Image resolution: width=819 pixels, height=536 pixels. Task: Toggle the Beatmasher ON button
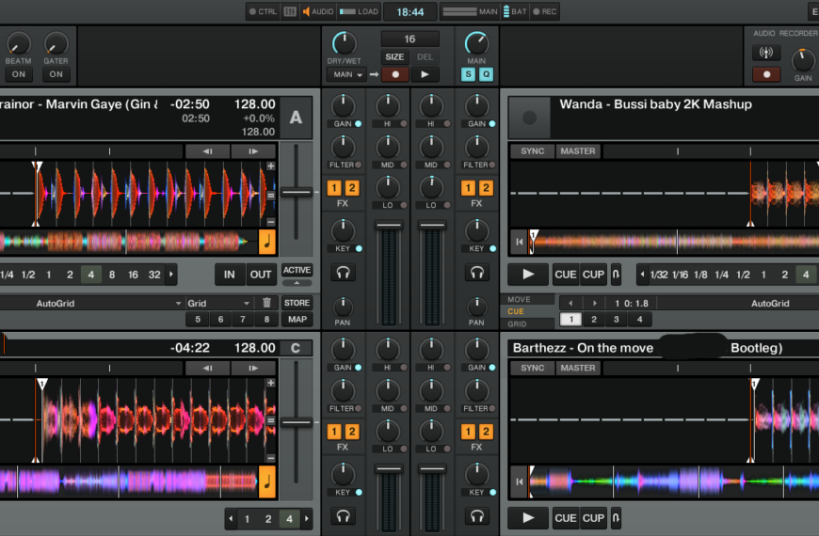[18, 74]
